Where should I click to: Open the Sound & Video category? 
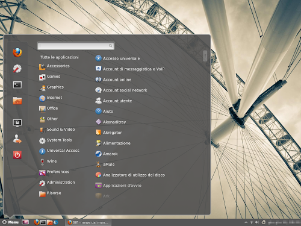[x=57, y=130]
